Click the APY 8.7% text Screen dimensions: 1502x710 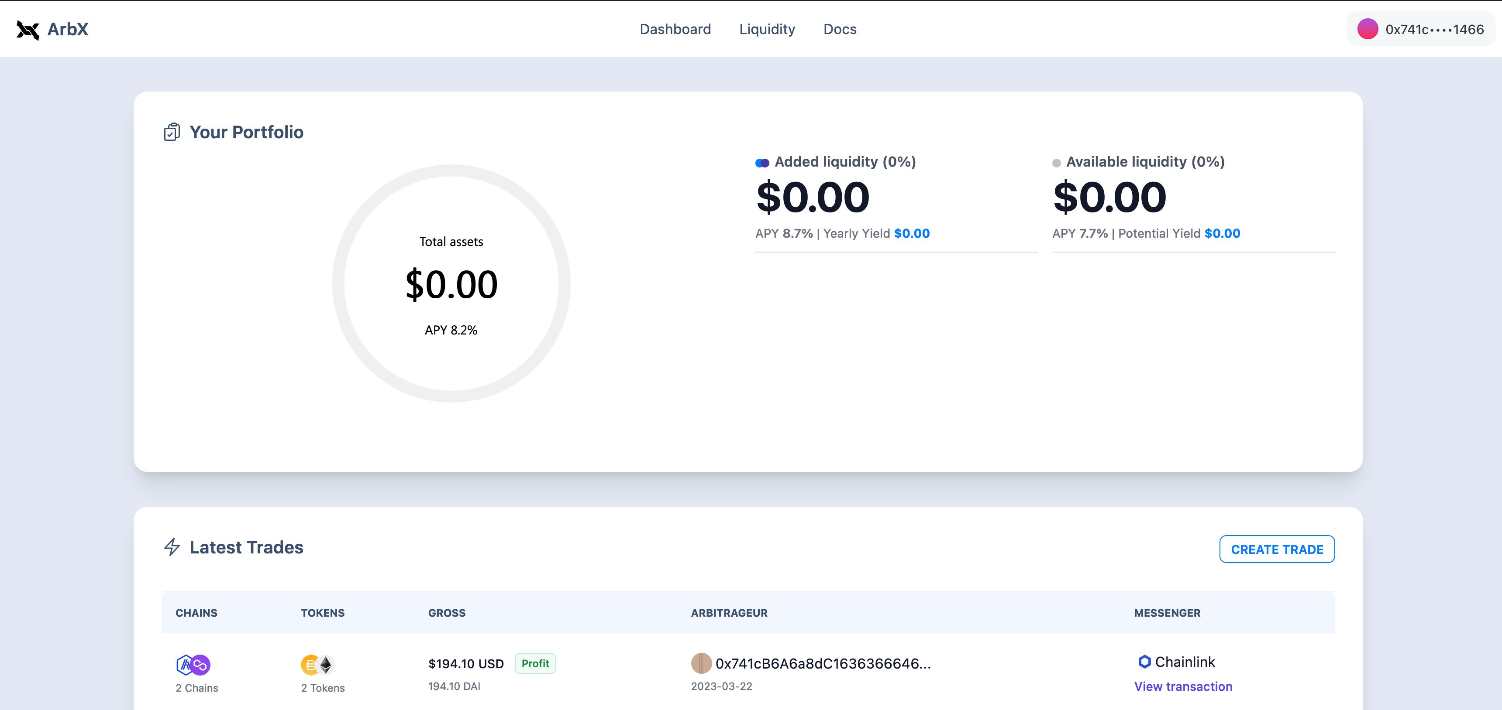784,234
